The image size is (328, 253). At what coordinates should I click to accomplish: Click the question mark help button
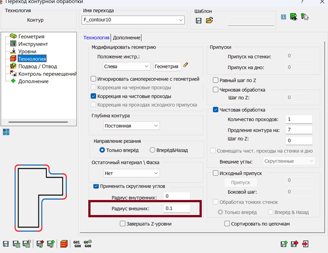point(302,2)
